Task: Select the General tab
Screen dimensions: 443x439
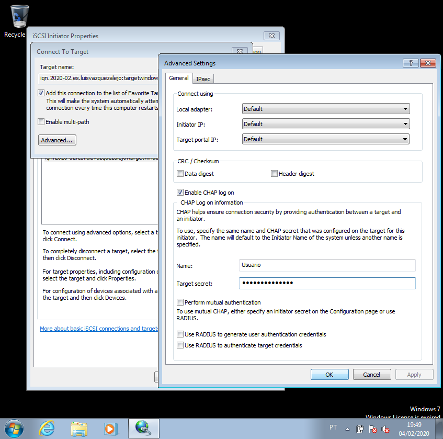Action: click(179, 78)
